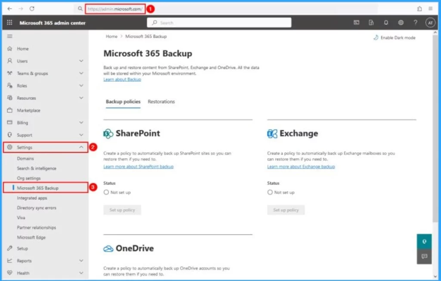Go back with browser back arrow
The width and height of the screenshot is (441, 281).
(x=9, y=9)
